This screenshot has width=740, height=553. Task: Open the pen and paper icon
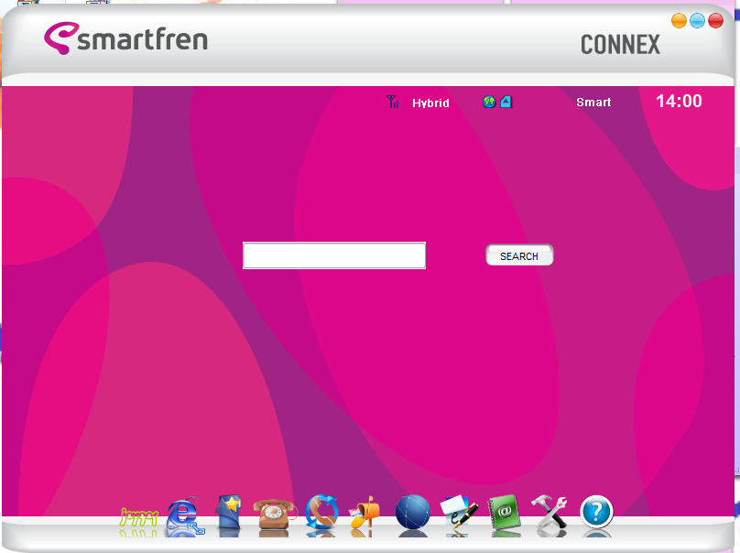tap(458, 513)
